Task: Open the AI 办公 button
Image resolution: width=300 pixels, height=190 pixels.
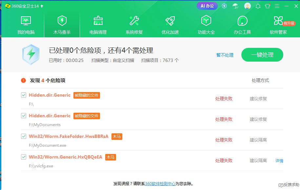Action: tap(207, 6)
